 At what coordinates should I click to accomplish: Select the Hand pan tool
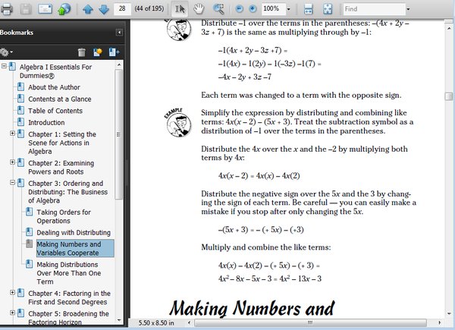tap(199, 9)
